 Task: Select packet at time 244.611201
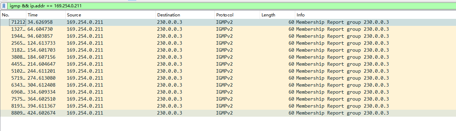click(228, 71)
